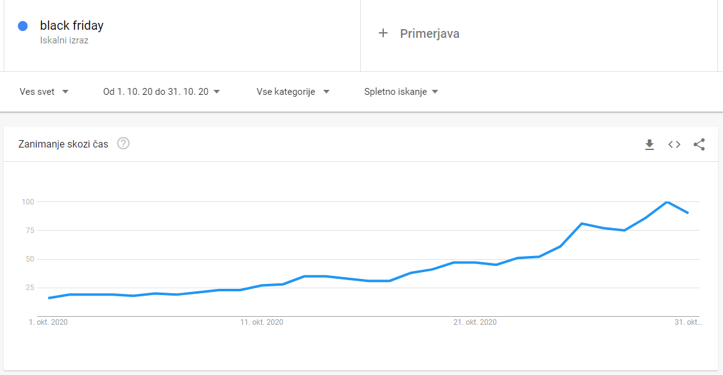
Task: Click the Iskalni izraz subtitle
Action: point(64,40)
